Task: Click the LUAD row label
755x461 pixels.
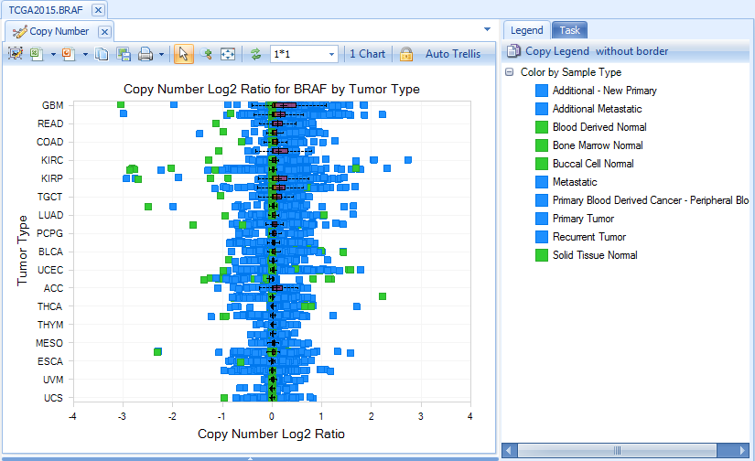Action: click(x=50, y=215)
